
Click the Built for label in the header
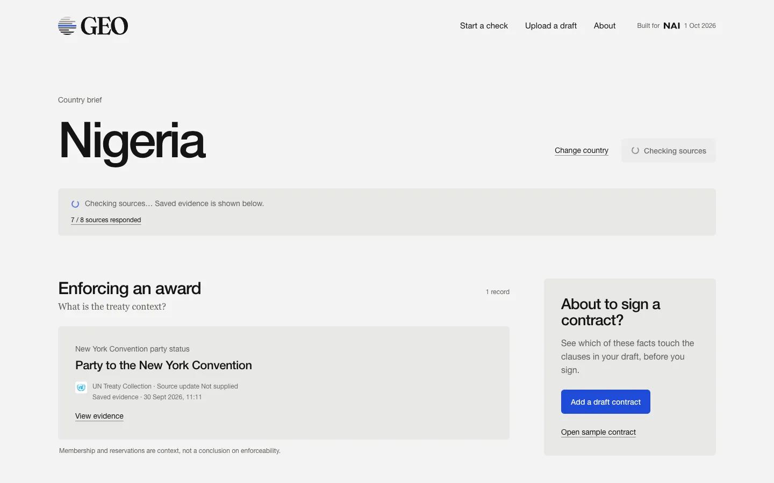point(648,26)
